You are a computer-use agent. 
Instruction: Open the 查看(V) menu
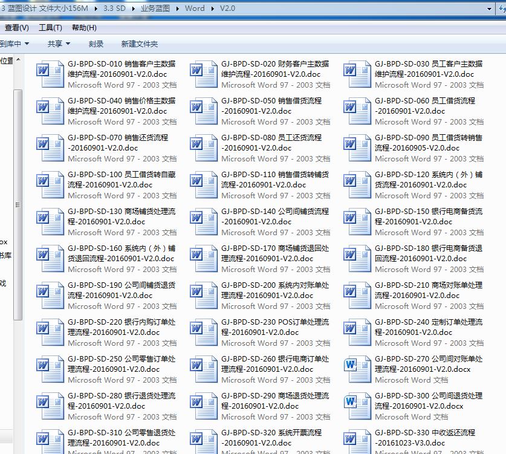click(x=16, y=28)
